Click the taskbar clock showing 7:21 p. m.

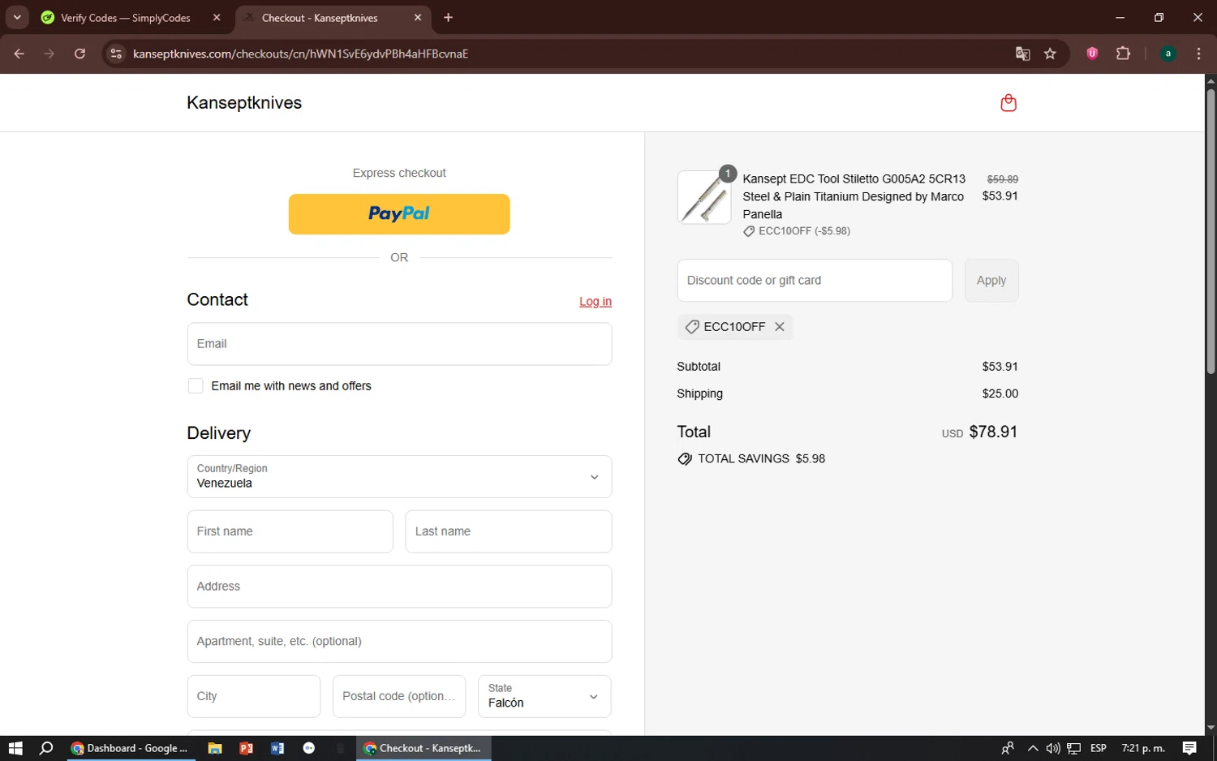click(x=1143, y=748)
